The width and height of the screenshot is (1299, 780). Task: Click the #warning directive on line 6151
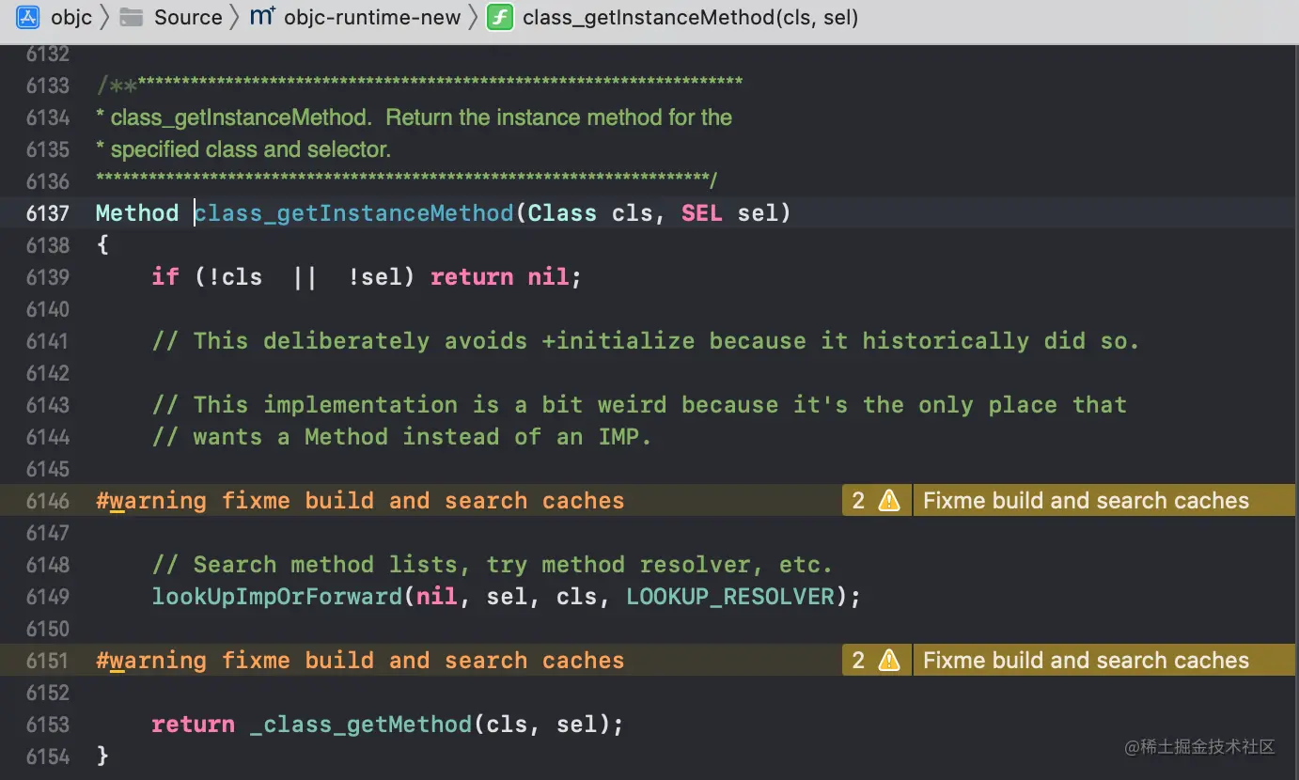coord(360,661)
